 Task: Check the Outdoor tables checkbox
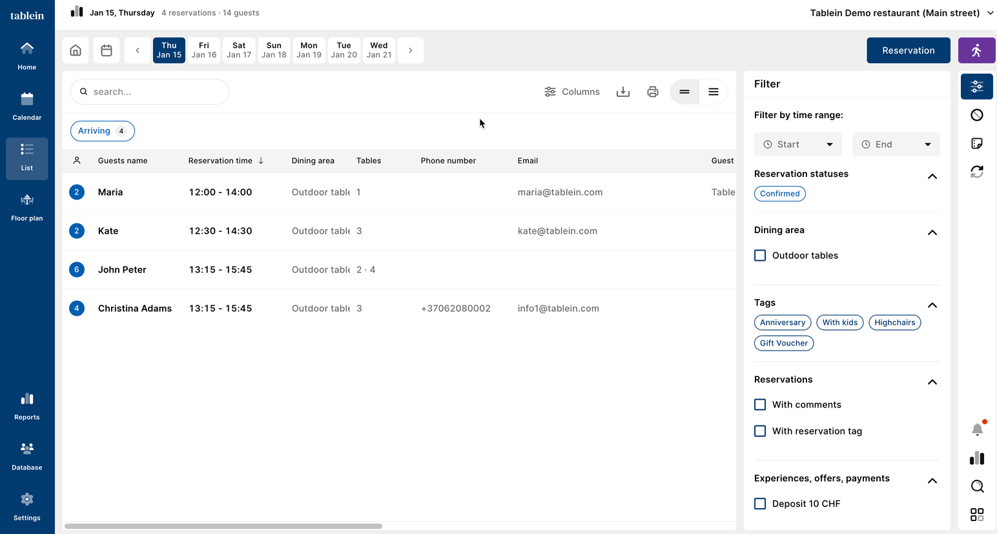pos(760,256)
